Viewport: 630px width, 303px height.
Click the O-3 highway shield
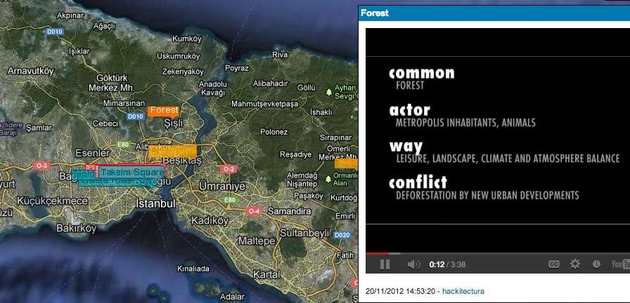pyautogui.click(x=41, y=165)
